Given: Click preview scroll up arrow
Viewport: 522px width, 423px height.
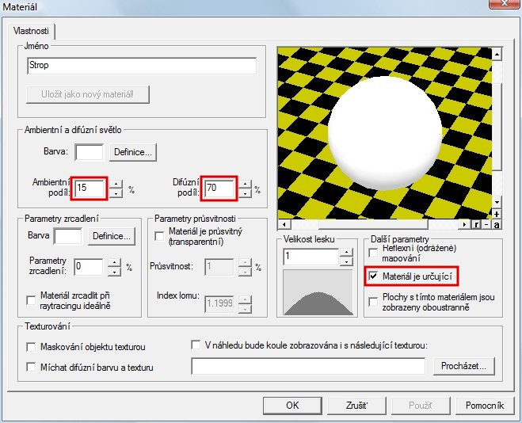Looking at the screenshot, I should 497,54.
